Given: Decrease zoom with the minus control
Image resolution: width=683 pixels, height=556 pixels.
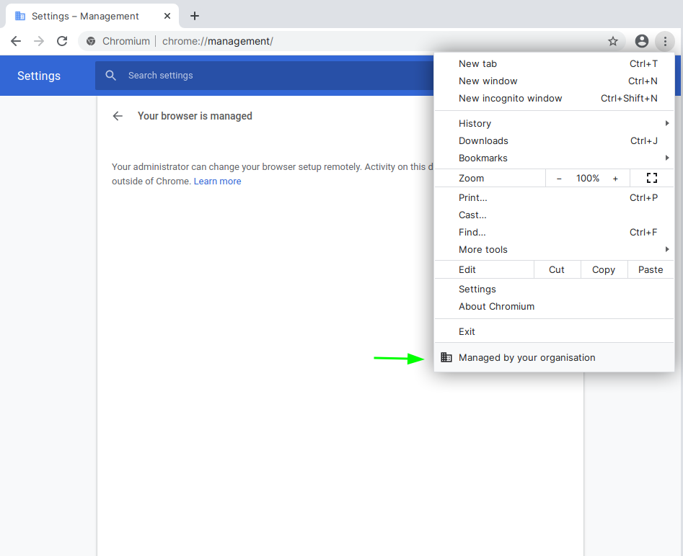Looking at the screenshot, I should pos(559,178).
